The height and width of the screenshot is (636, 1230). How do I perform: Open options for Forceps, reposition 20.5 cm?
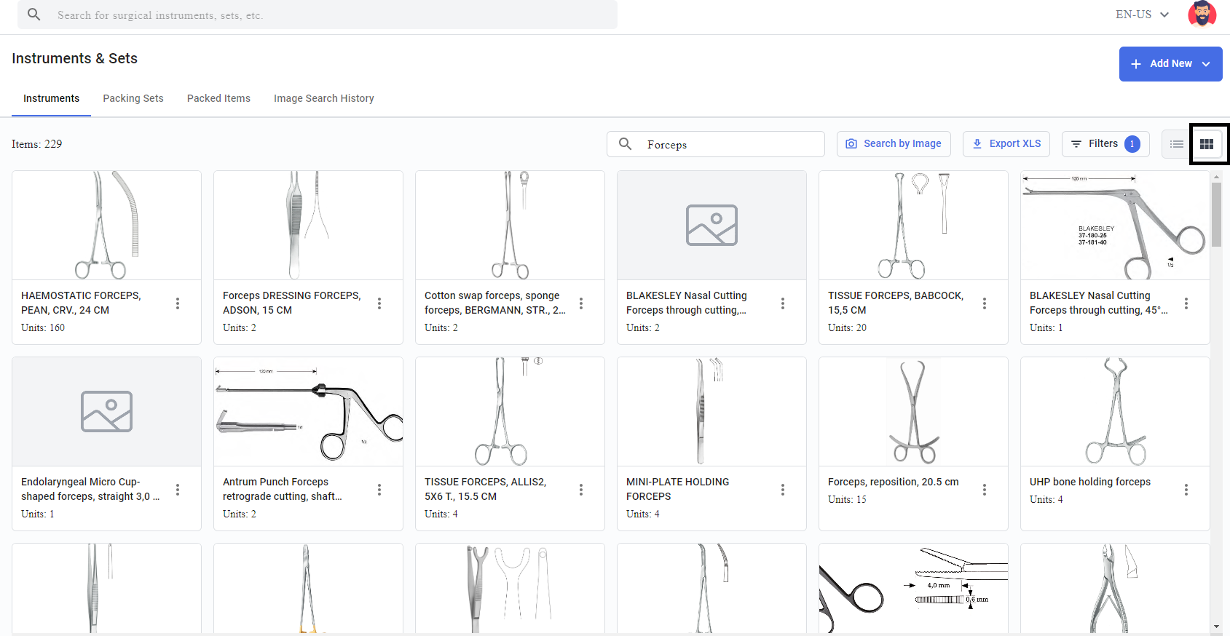point(985,490)
